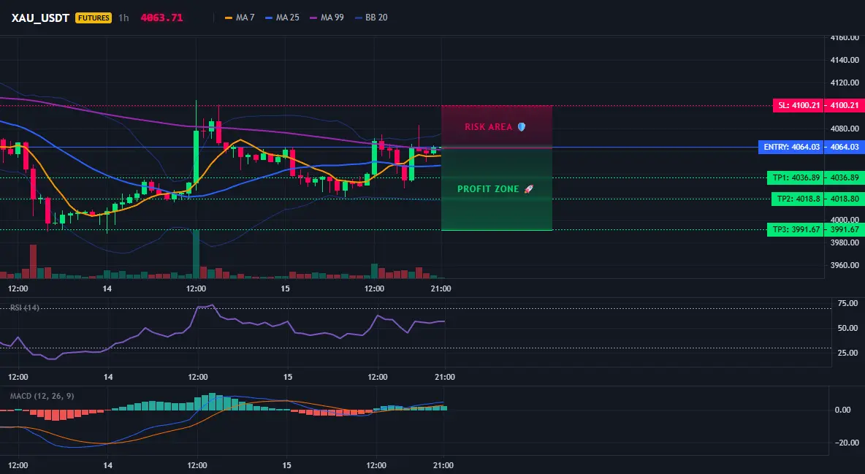Click the 4080.00 price axis value
This screenshot has height=474, width=865.
[x=845, y=129]
